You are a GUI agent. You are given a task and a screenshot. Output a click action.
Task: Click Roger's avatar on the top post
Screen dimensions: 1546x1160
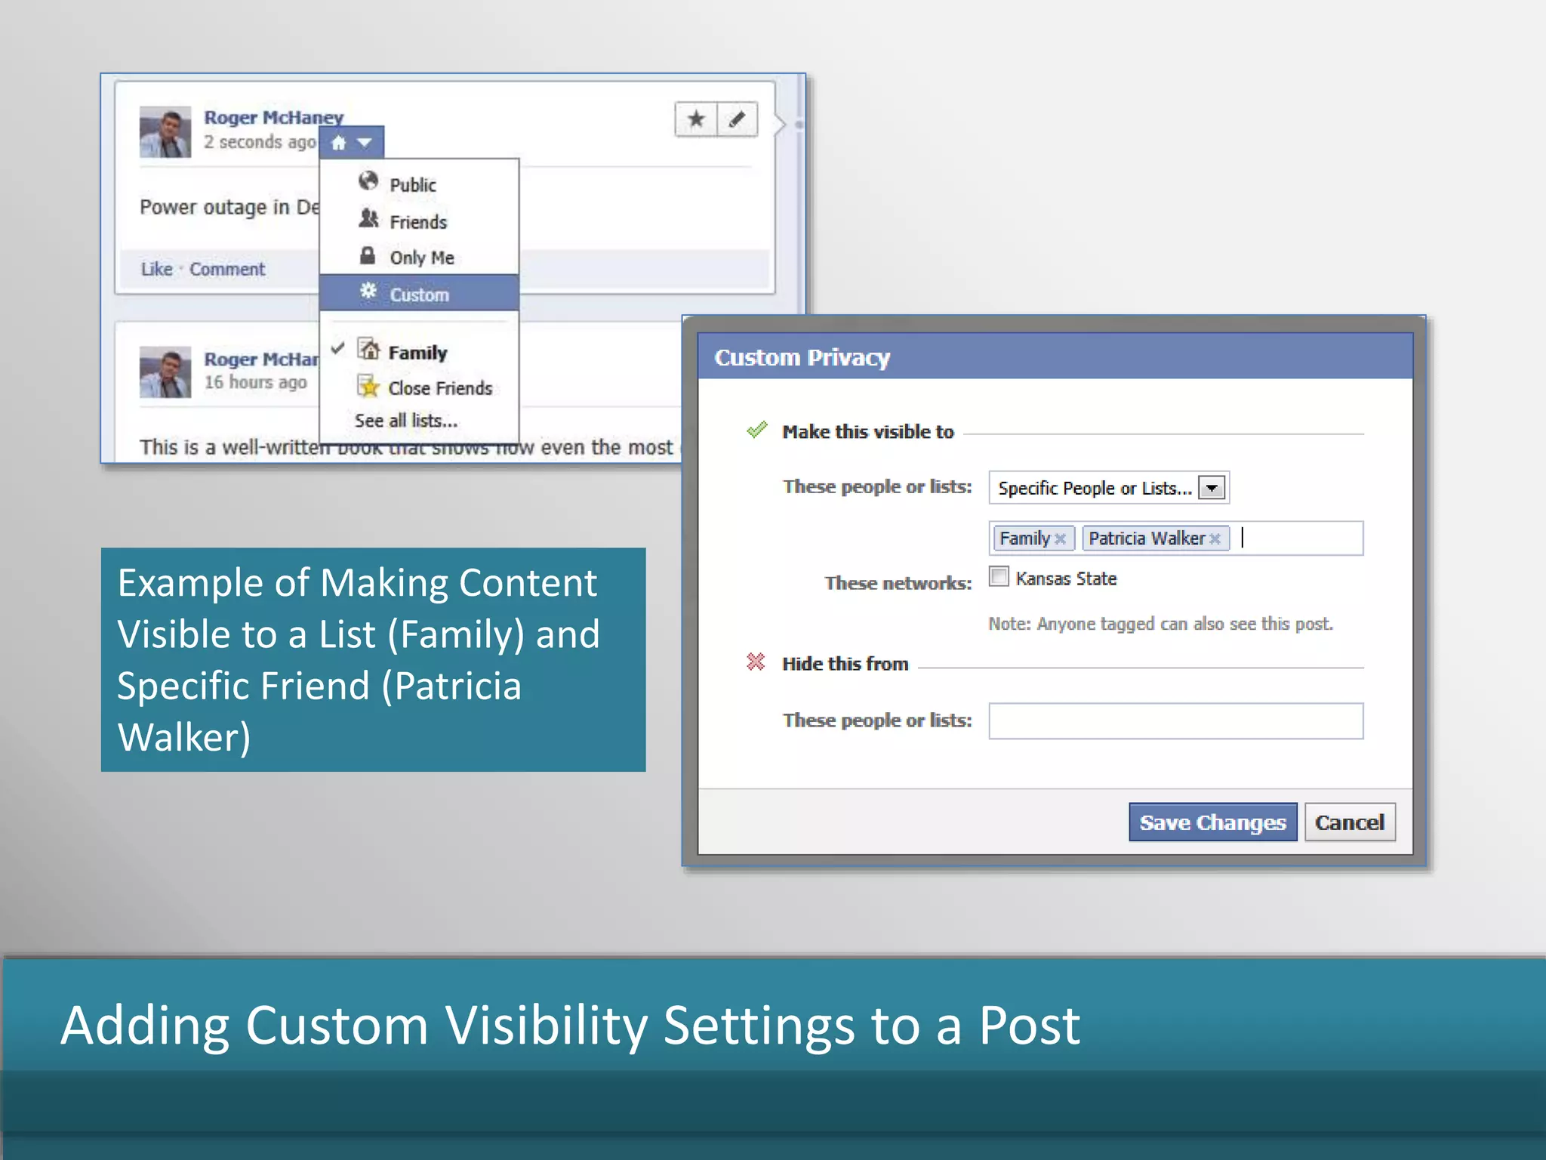point(165,131)
